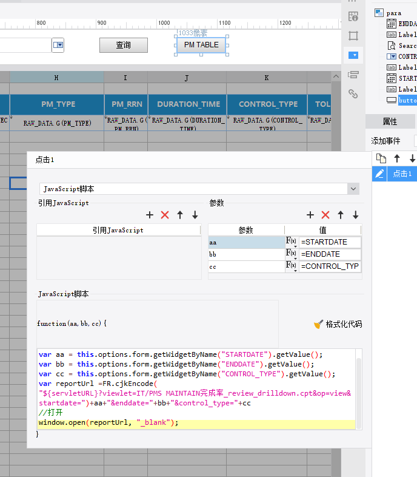This screenshot has height=477, width=417.
Task: Click the 参数 column header
Action: 246,230
